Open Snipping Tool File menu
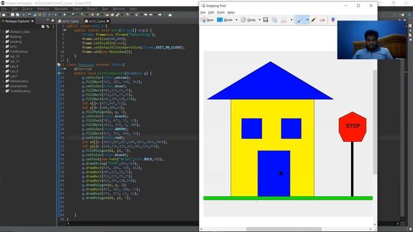The width and height of the screenshot is (413, 232). 203,12
